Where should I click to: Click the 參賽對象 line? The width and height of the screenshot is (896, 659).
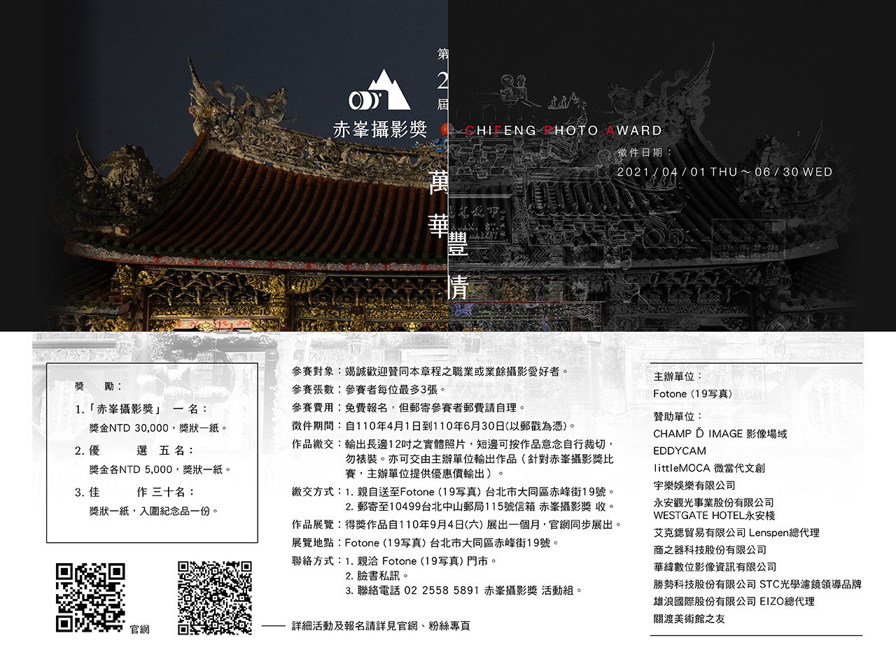tap(430, 371)
